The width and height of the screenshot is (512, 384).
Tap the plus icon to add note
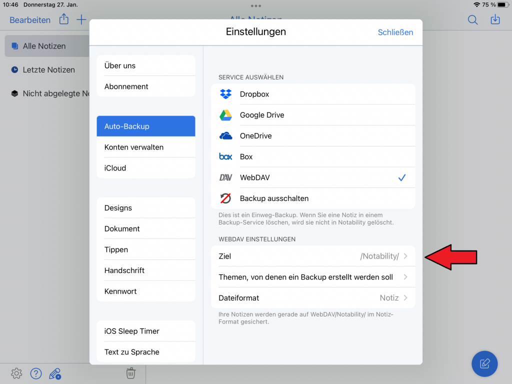[81, 20]
